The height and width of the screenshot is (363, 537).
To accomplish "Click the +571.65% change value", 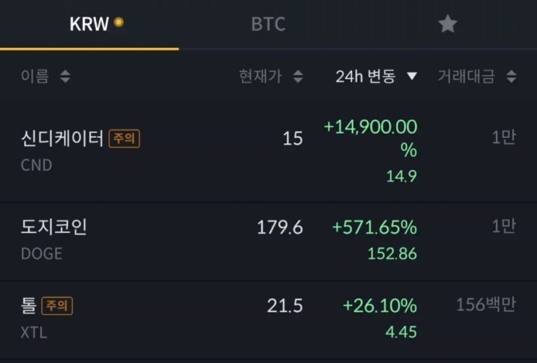I will 374,227.
